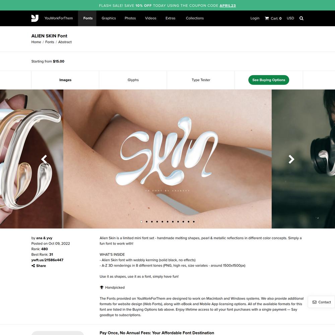Open the Fonts navigation menu
Viewport: 335px width, 335px height.
[x=88, y=18]
